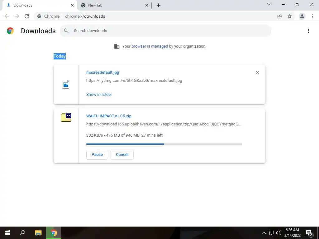Click Show in folder for maxresdefault.jpg
319x239 pixels.
click(x=99, y=94)
